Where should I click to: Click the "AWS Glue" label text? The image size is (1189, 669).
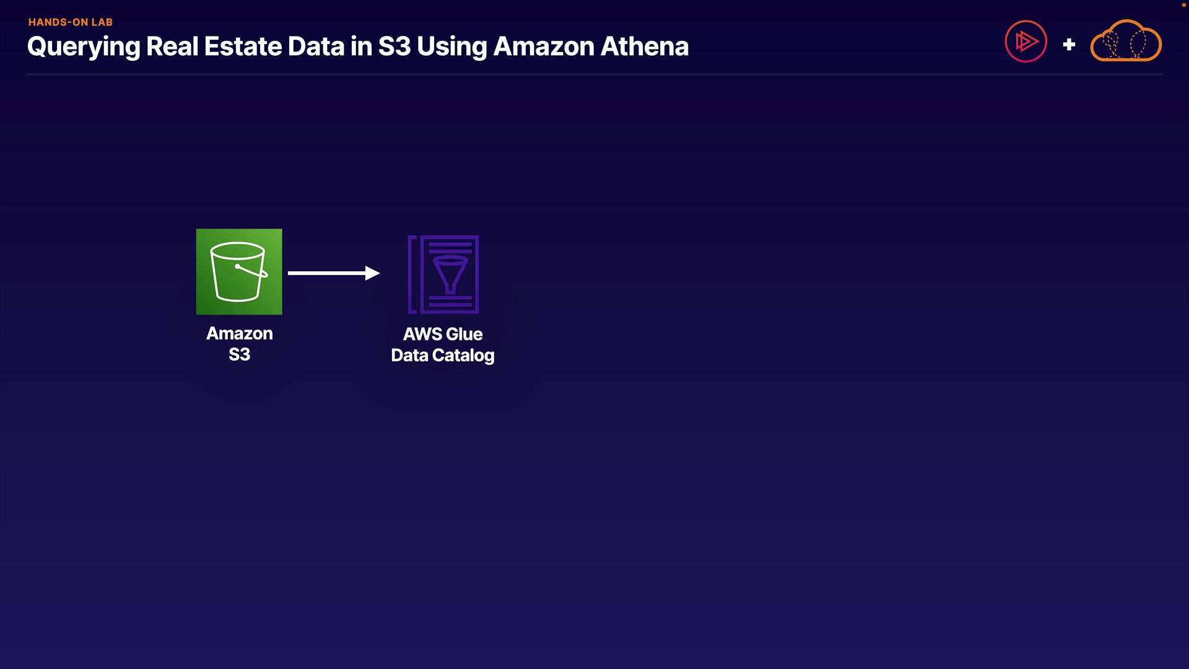tap(443, 334)
